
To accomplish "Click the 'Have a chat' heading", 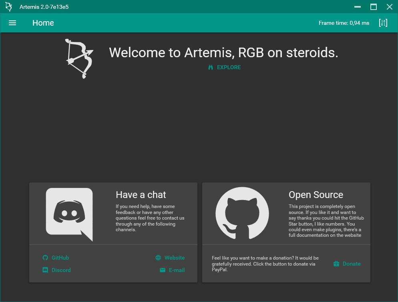I will 141,195.
